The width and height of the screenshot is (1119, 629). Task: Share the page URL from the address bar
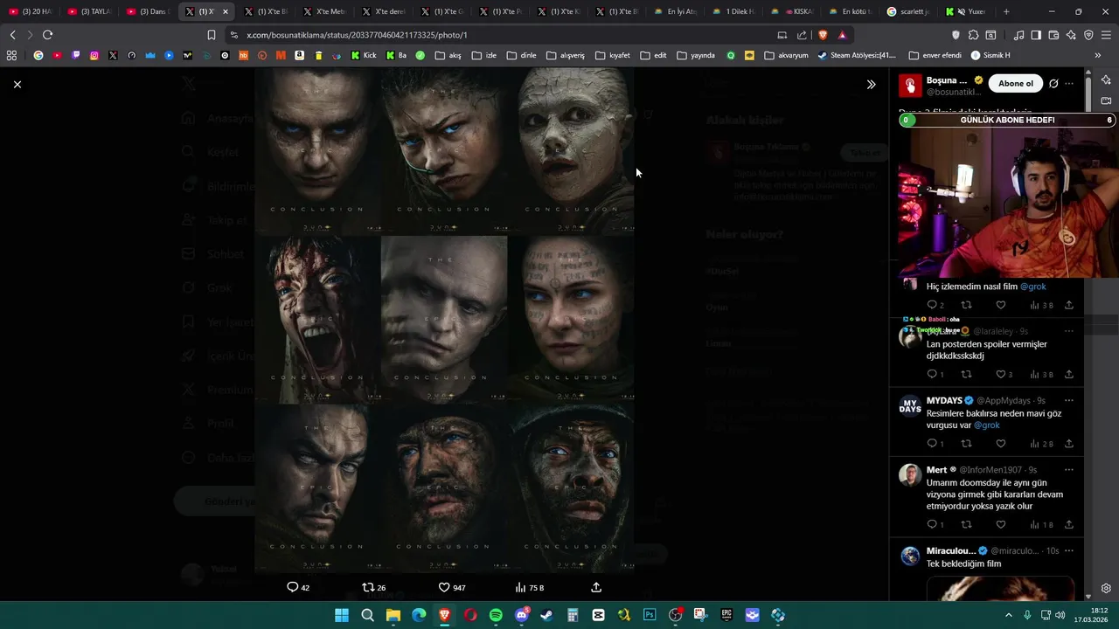point(802,35)
